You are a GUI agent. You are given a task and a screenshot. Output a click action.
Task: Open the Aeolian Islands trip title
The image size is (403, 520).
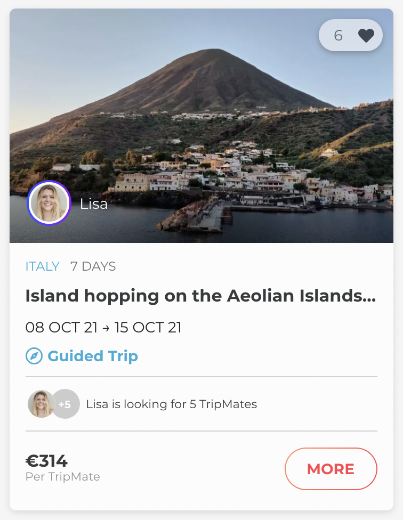click(200, 296)
